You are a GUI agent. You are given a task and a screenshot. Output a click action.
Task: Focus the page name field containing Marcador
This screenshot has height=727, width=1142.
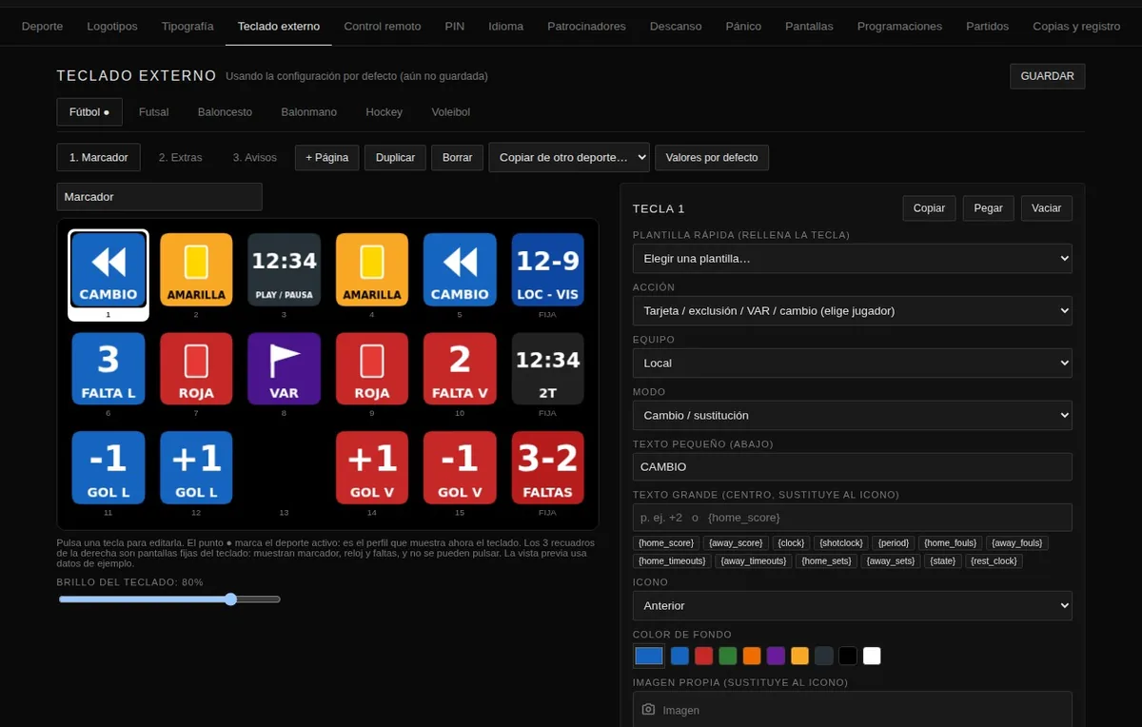159,197
